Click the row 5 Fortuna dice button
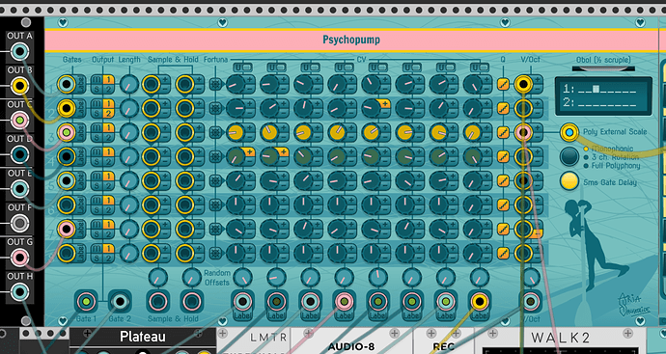This screenshot has height=354, width=666. point(216,180)
